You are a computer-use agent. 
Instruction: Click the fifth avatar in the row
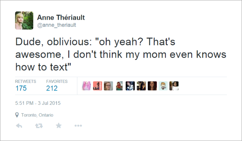(x=130, y=86)
